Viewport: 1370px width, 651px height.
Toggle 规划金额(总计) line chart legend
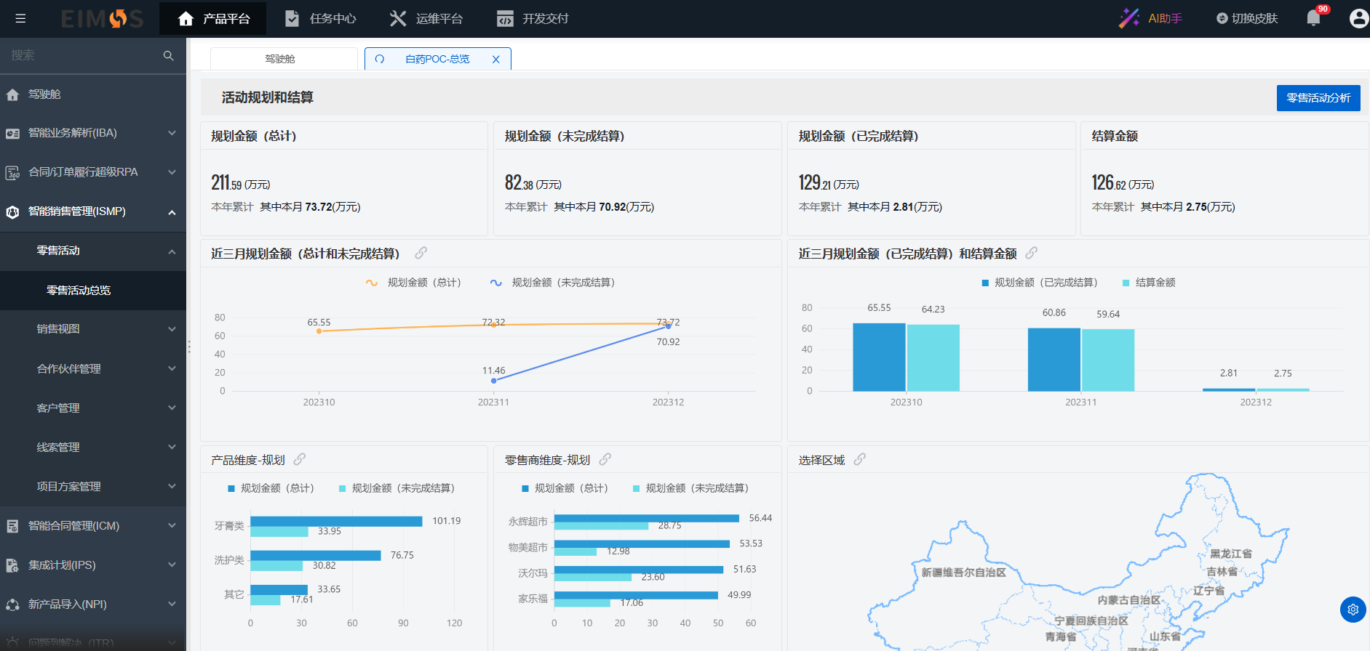coord(413,283)
